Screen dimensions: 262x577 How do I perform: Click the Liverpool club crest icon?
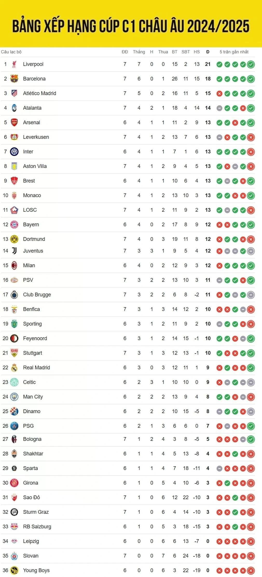coord(14,64)
